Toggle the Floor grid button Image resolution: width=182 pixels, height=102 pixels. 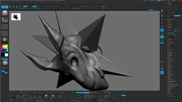point(162,33)
